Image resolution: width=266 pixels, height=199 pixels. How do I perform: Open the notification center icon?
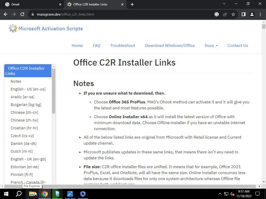point(257,194)
